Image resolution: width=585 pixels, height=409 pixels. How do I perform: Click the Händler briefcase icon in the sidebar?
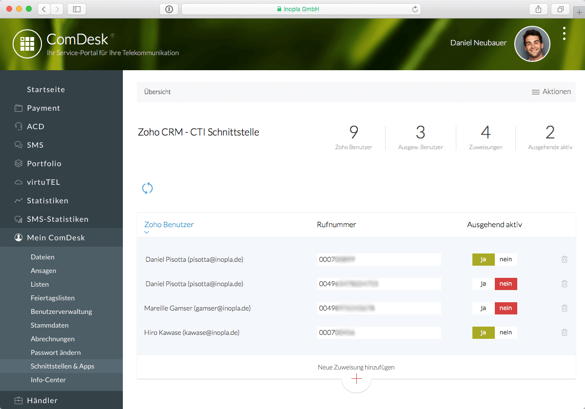coord(19,401)
